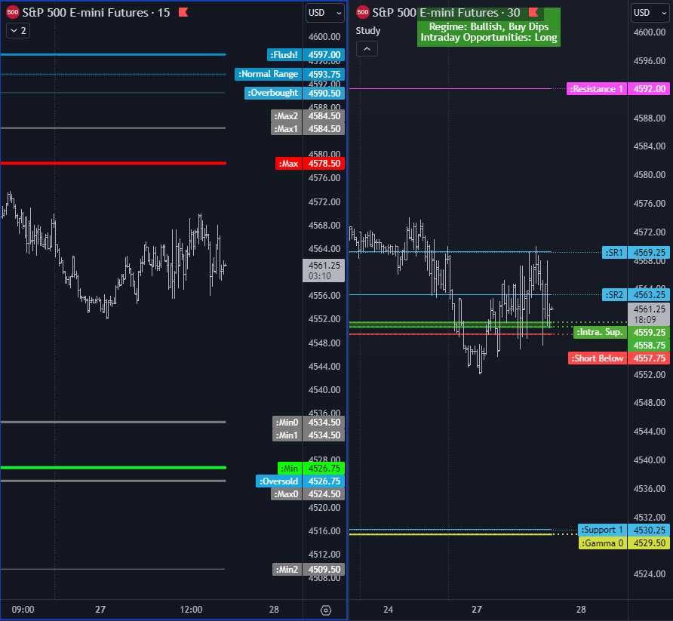The image size is (673, 621).
Task: Select the magenta Resistance 1 line
Action: point(450,89)
